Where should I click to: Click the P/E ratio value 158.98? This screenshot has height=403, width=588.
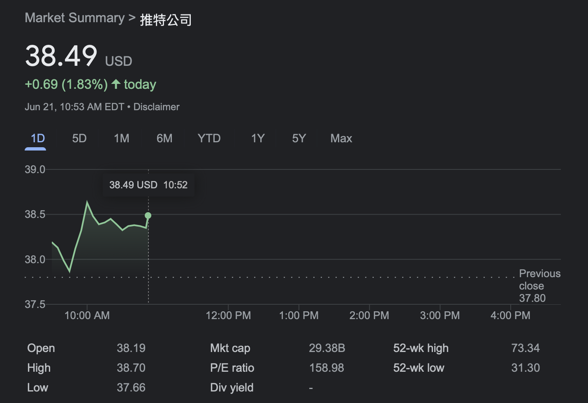pos(326,368)
